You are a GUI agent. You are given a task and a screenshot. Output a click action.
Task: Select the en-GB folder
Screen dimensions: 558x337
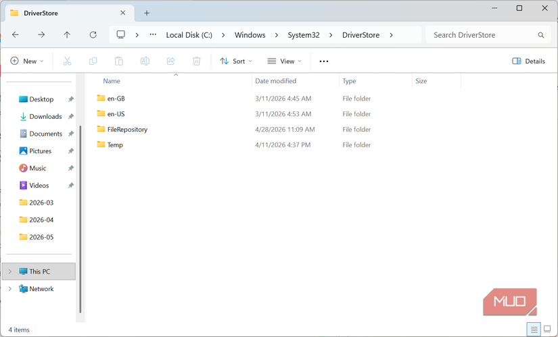(116, 99)
